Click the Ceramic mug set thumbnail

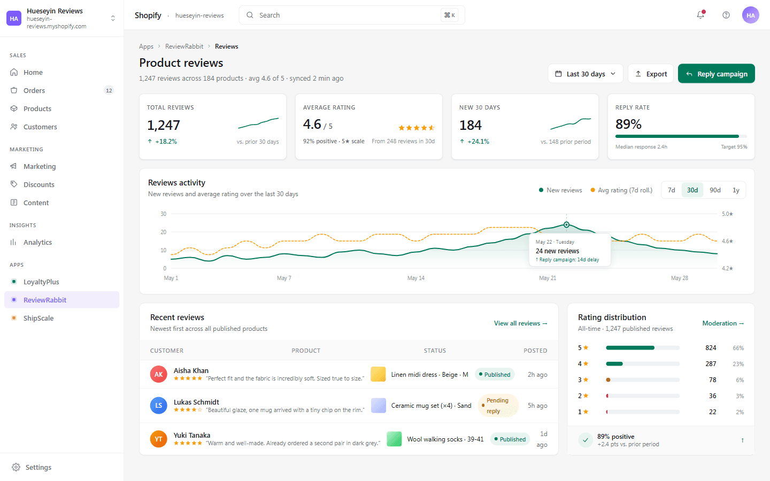coord(379,406)
